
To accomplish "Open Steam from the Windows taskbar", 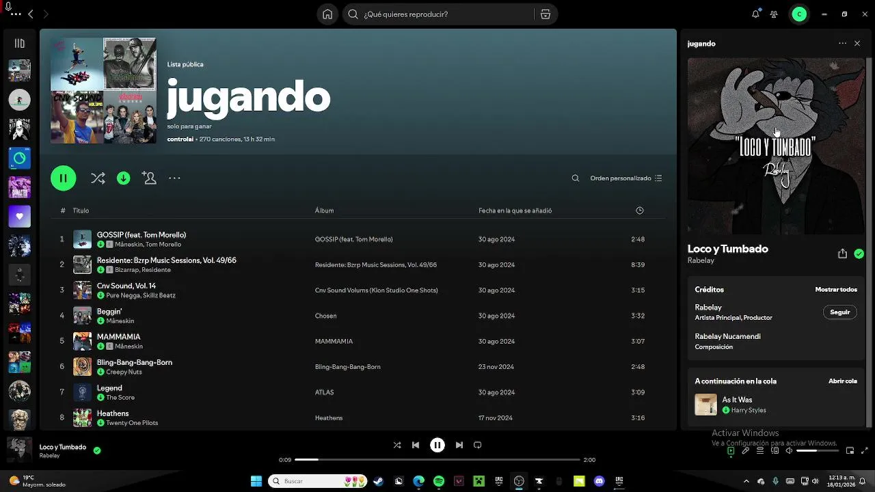I will pyautogui.click(x=377, y=481).
